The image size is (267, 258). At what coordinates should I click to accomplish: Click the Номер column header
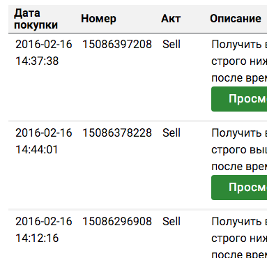tap(98, 19)
